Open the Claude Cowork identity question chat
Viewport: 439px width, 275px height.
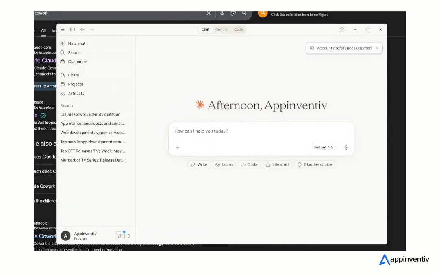[90, 114]
